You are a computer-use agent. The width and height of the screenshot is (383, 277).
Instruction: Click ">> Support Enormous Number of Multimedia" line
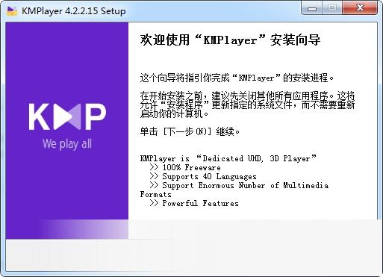[239, 185]
